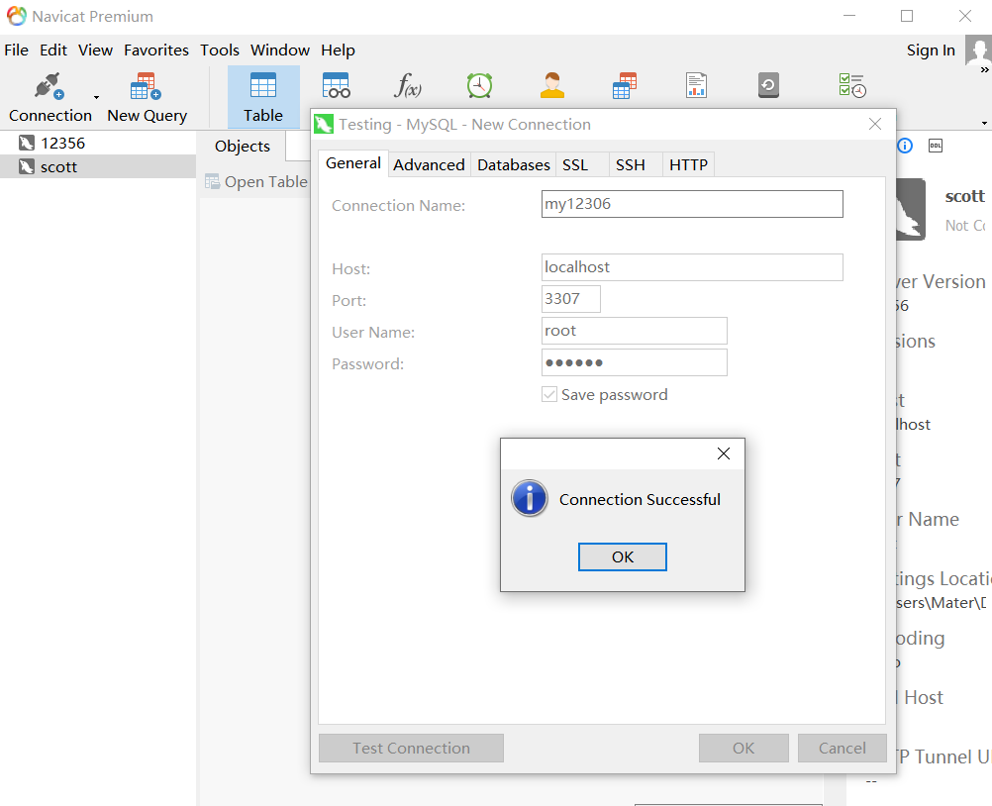Close the Connection Successful message box

pos(724,453)
